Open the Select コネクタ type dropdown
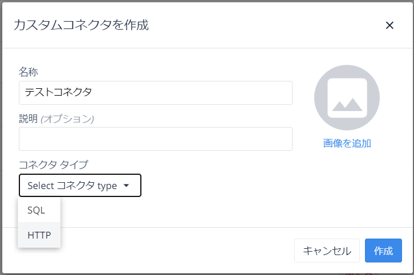 80,186
